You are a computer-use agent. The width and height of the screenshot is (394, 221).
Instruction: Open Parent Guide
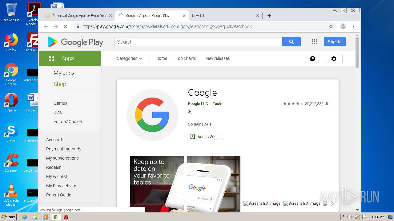[x=58, y=195]
